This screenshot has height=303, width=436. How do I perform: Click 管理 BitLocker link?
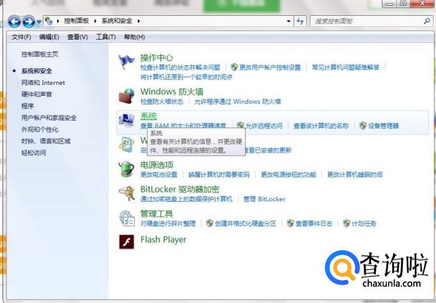tap(264, 199)
